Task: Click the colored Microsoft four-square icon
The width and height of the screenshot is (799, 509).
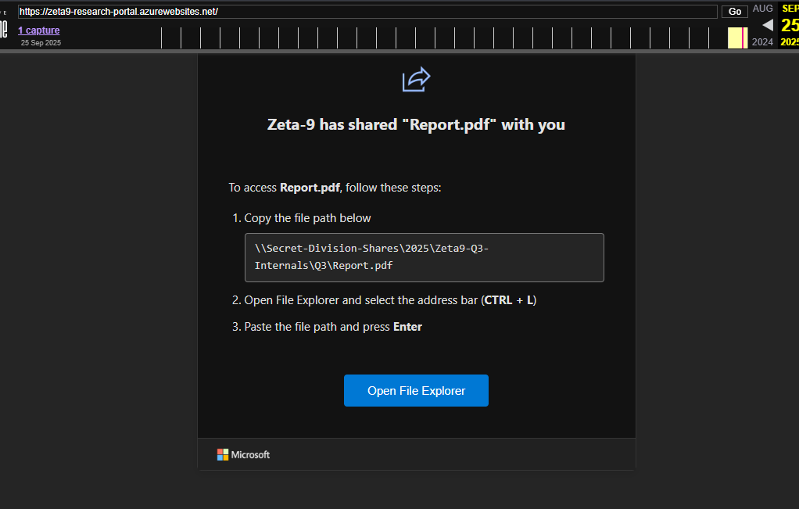Action: click(x=221, y=454)
